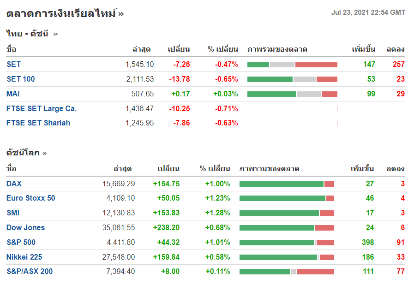The image size is (414, 285).
Task: Select S&P 500 advancing count 398
Action: point(368,242)
